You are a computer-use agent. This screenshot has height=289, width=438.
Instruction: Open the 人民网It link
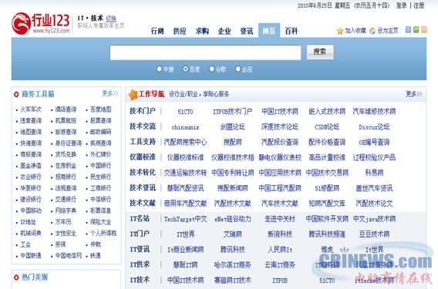(x=280, y=250)
